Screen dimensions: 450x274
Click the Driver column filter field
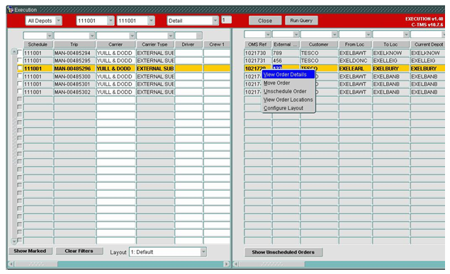click(189, 36)
